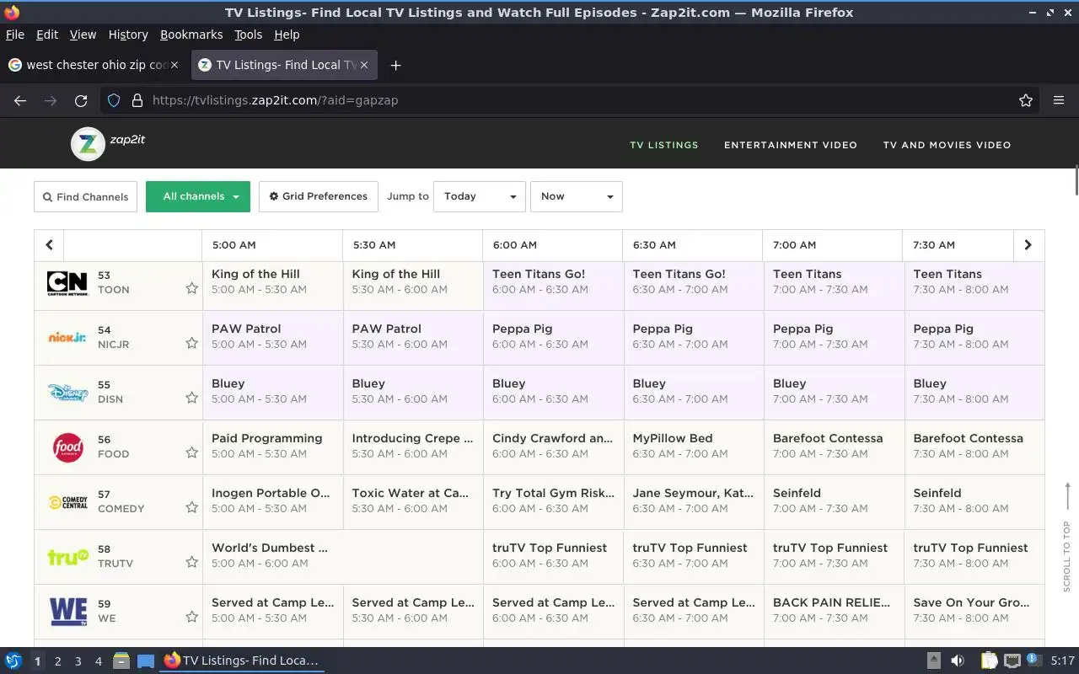Favorite the TRUTV channel with its star
Image resolution: width=1079 pixels, height=674 pixels.
(x=191, y=562)
